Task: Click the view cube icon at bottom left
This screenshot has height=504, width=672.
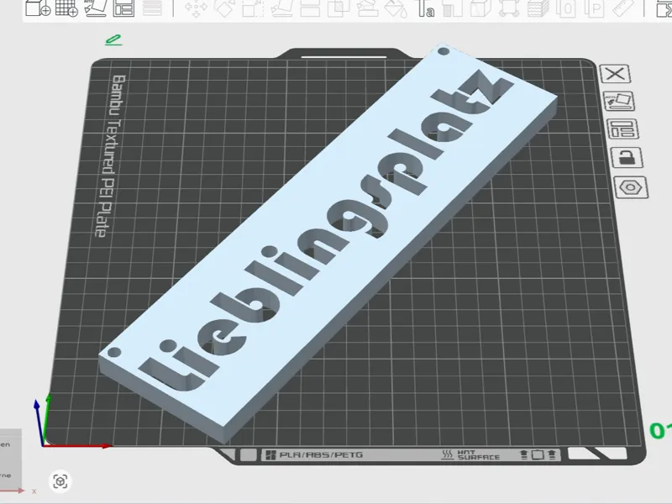Action: tap(60, 481)
